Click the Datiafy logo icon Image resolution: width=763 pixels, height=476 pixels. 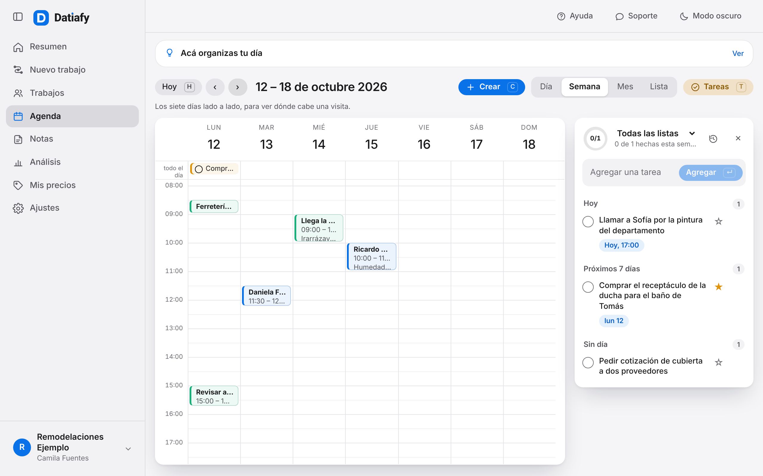[x=41, y=18]
